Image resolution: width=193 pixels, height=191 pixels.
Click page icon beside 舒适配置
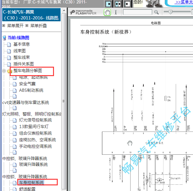pos(15,189)
